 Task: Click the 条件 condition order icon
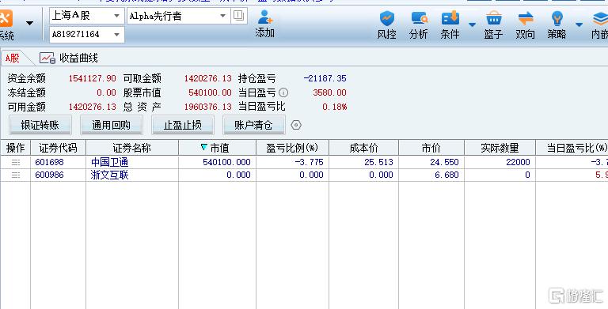click(x=450, y=25)
